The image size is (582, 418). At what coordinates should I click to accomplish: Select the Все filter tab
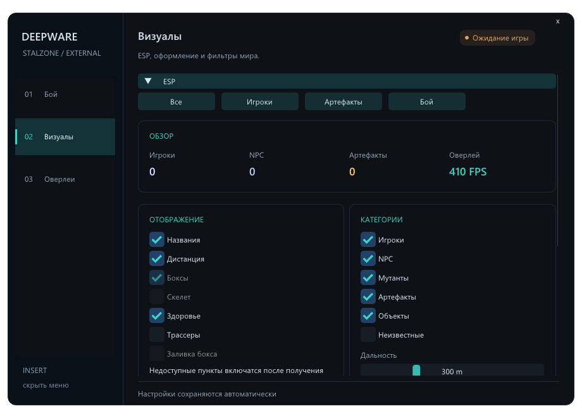(176, 101)
